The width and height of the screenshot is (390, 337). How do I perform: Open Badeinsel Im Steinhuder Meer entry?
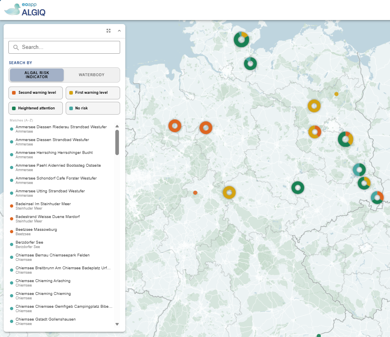click(61, 206)
